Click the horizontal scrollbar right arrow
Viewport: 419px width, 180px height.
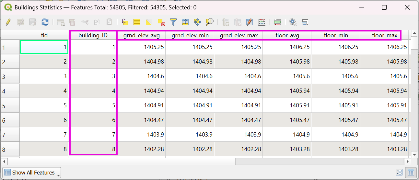tap(407, 161)
